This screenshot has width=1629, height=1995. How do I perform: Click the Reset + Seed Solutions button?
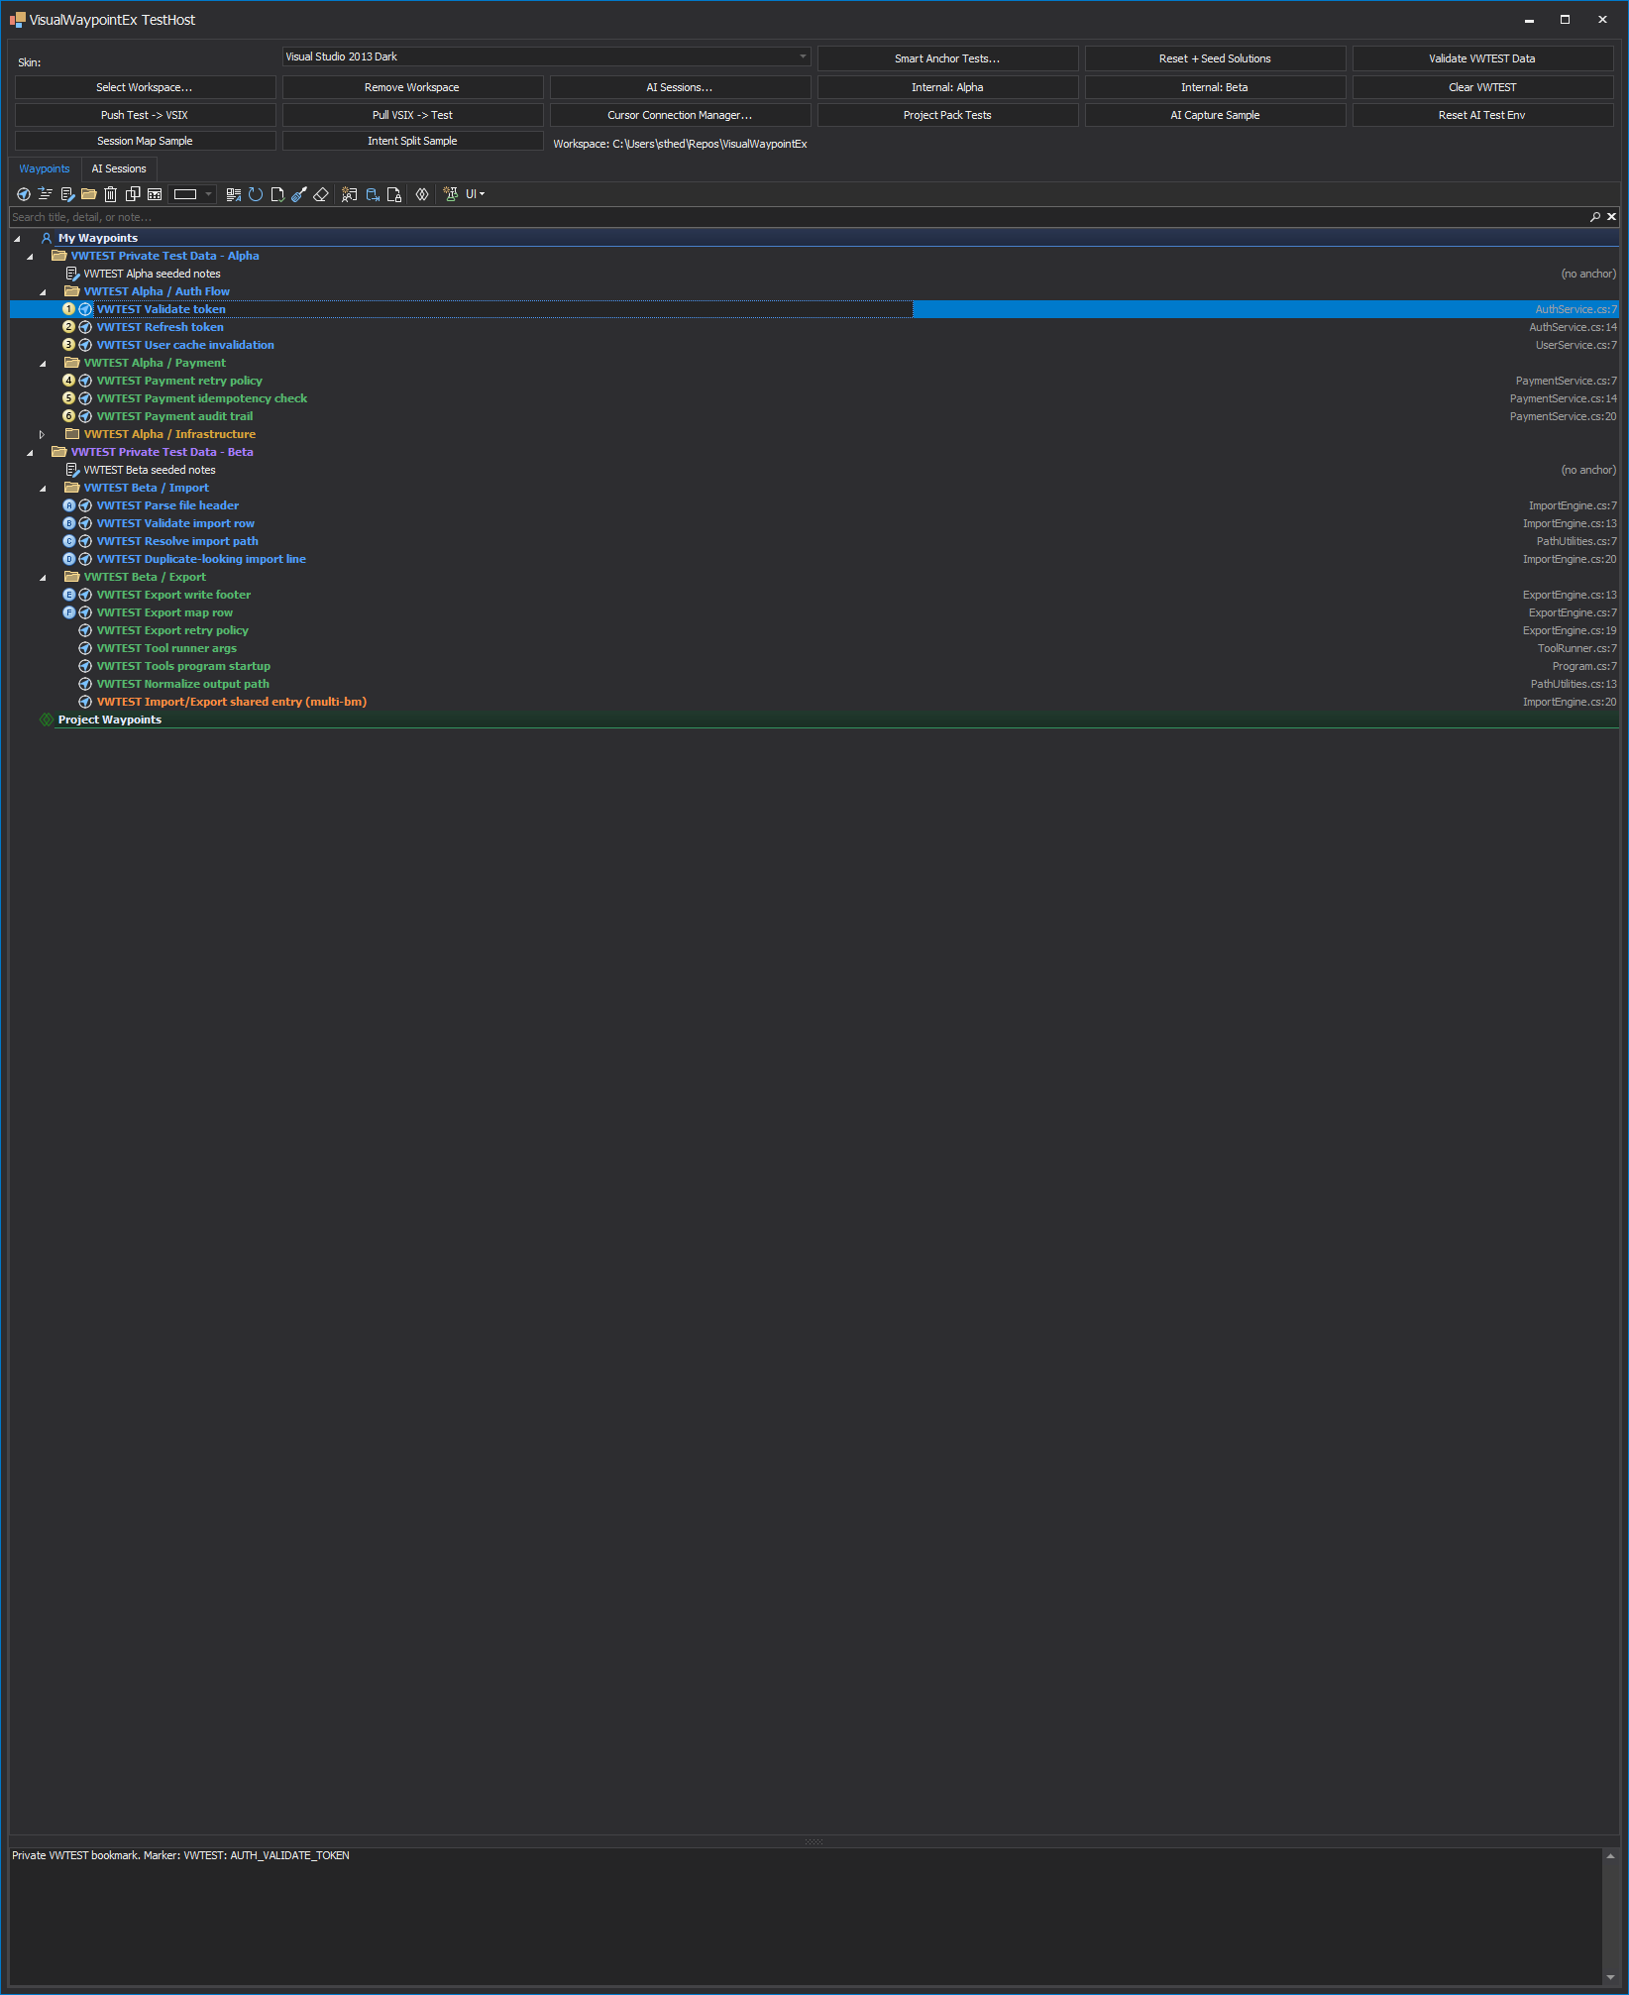pos(1215,58)
